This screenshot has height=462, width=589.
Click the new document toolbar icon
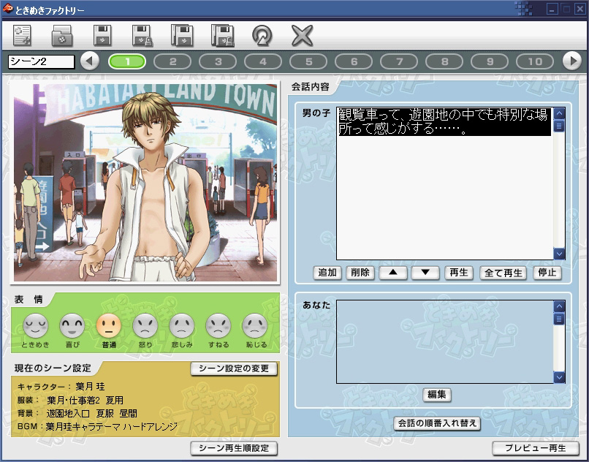tap(22, 35)
